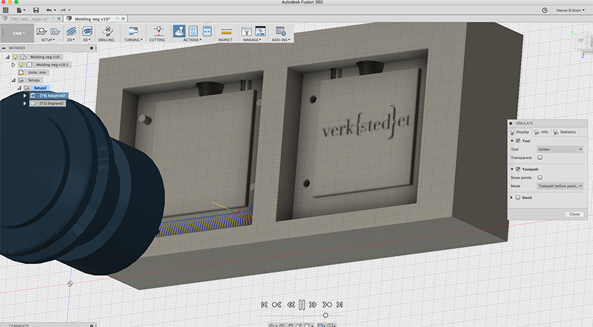The height and width of the screenshot is (327, 593).
Task: Open the data panel grid icon
Action: (x=6, y=10)
